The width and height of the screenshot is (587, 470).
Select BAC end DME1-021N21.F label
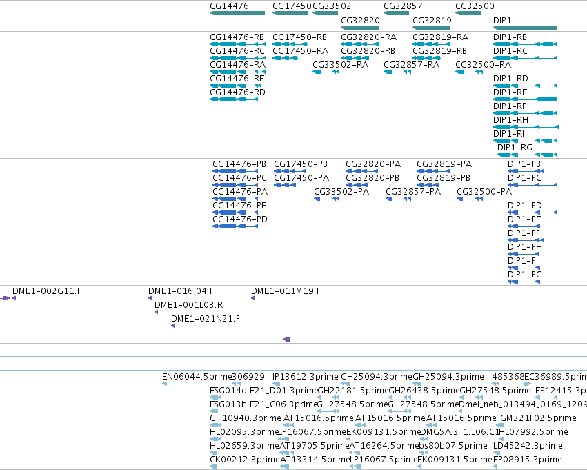click(206, 319)
